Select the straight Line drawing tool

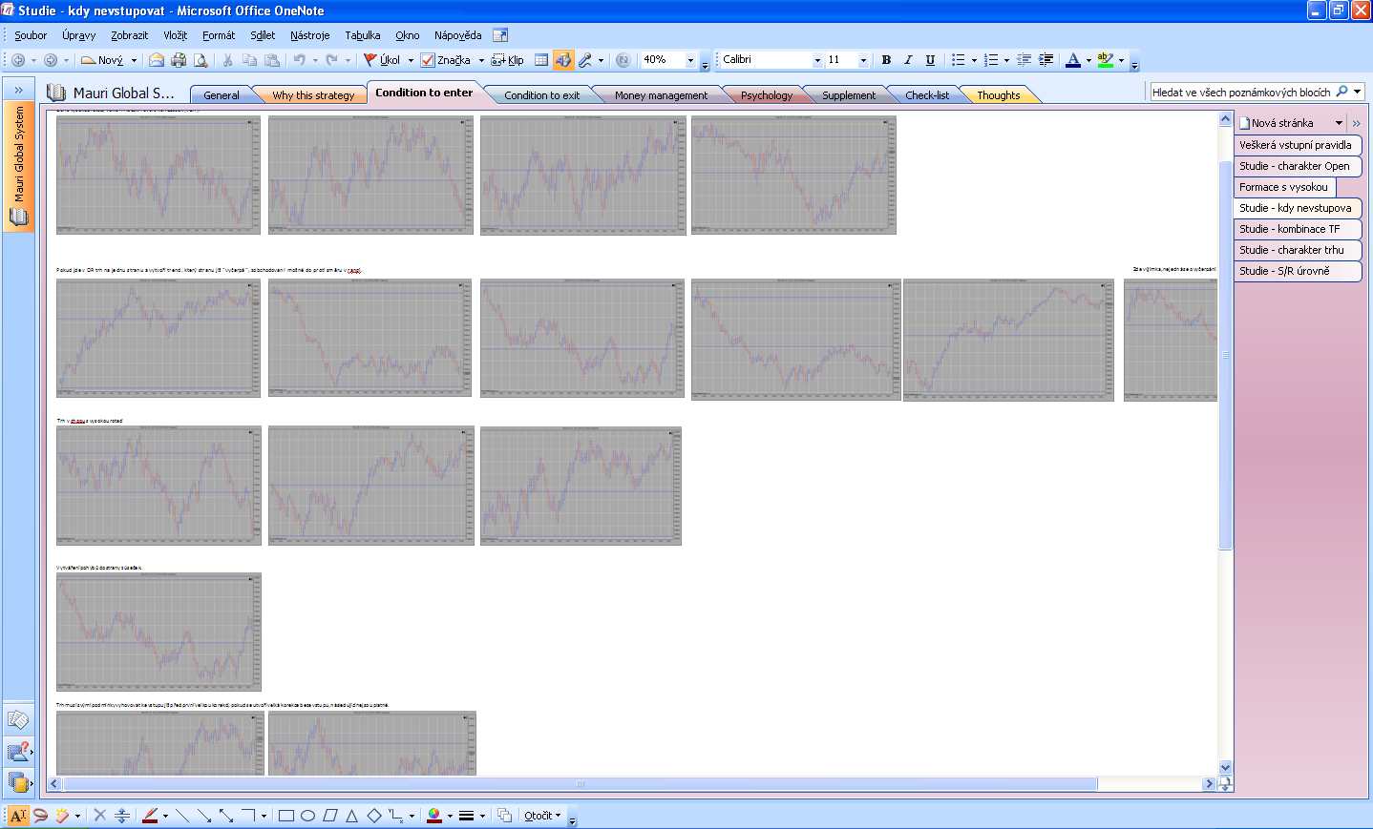coord(182,816)
